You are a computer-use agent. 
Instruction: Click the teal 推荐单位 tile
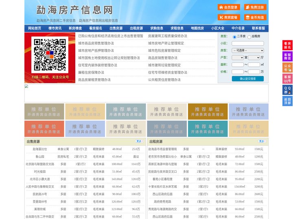pos(208,129)
